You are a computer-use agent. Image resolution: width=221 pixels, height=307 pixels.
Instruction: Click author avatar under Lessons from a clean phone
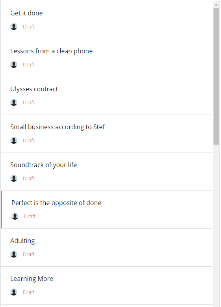pos(14,64)
